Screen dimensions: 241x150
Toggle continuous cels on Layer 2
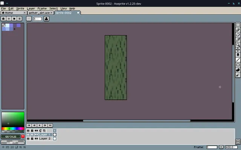(36, 138)
